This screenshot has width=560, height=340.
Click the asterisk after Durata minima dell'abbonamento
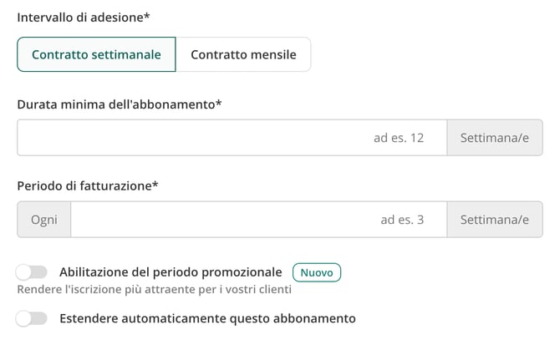[219, 103]
